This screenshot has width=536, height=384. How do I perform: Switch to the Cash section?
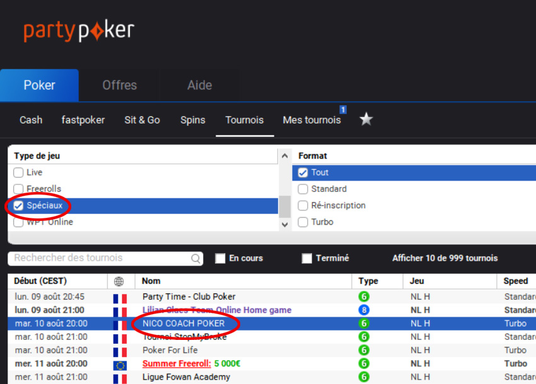click(x=31, y=120)
